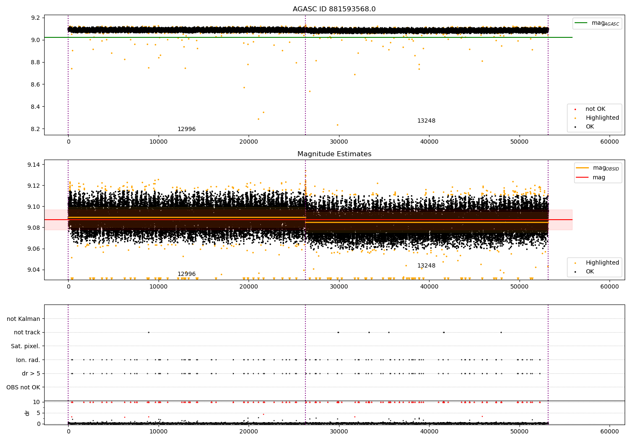
Task: Click the 'Magnitude Estimates' plot title
Action: coord(334,154)
